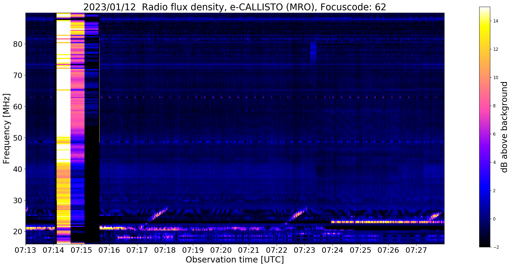Click the colorbar tick label 14
The image size is (512, 267).
(495, 21)
